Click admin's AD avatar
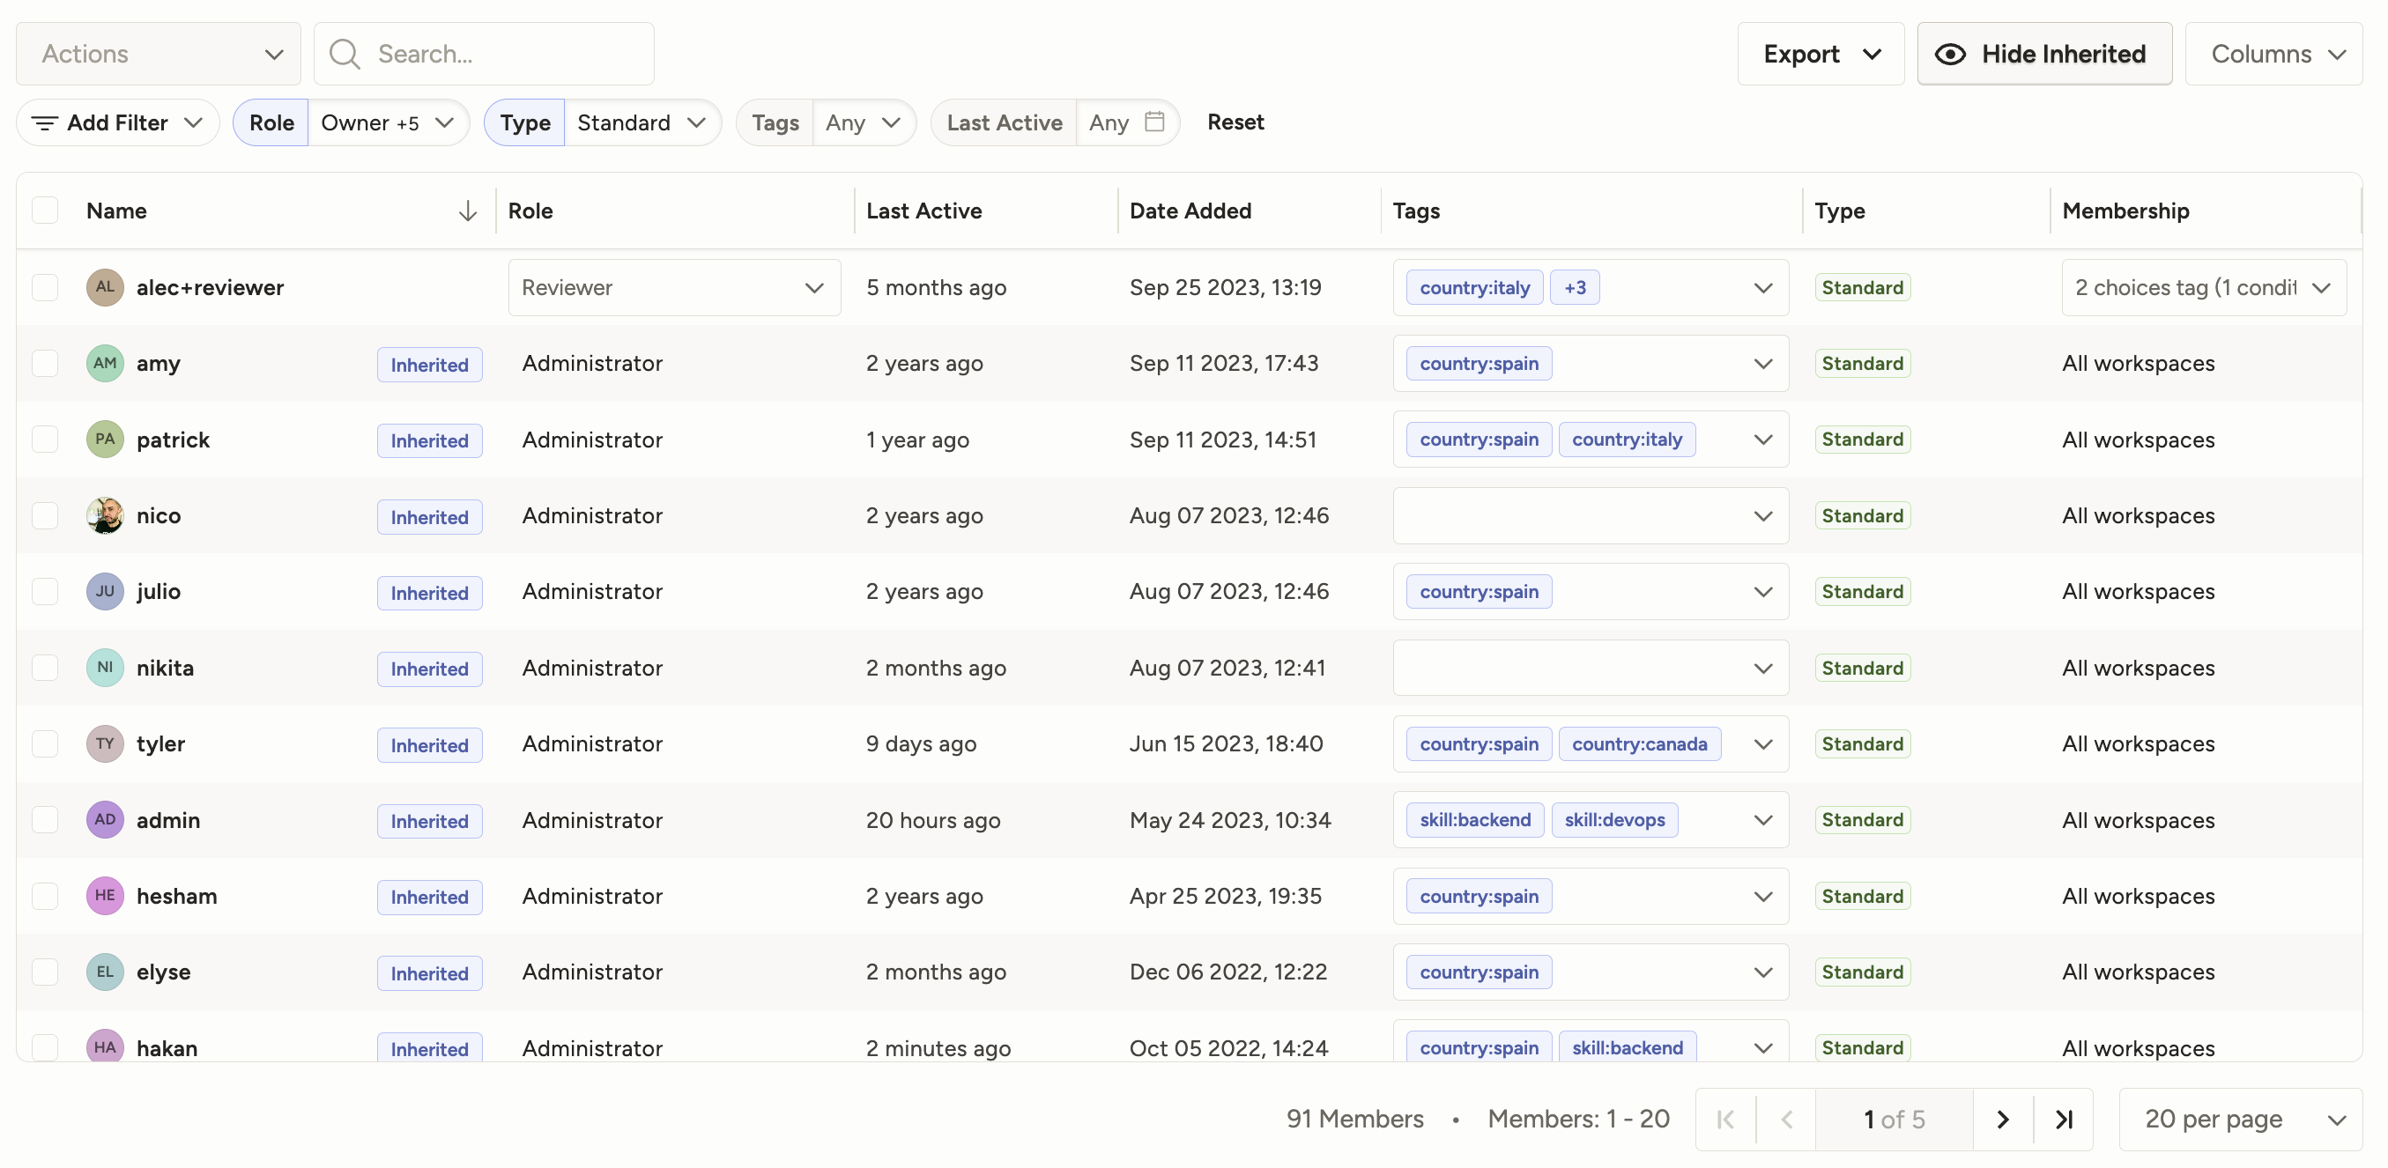The height and width of the screenshot is (1168, 2388). (105, 819)
